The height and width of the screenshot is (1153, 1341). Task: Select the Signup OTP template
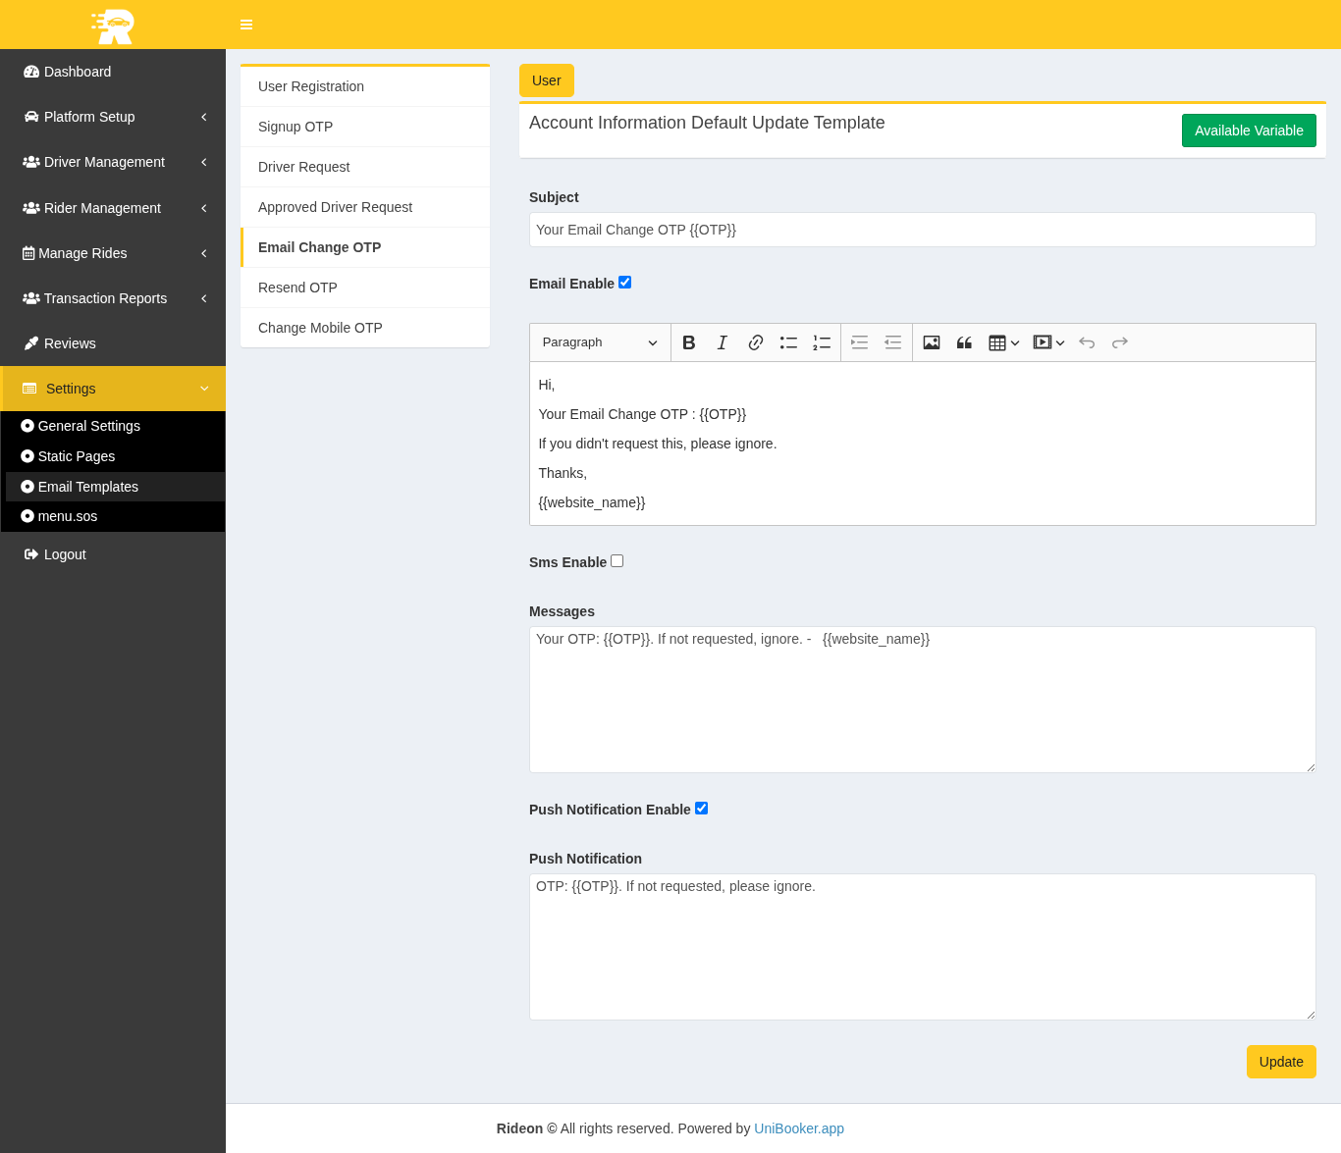(295, 127)
